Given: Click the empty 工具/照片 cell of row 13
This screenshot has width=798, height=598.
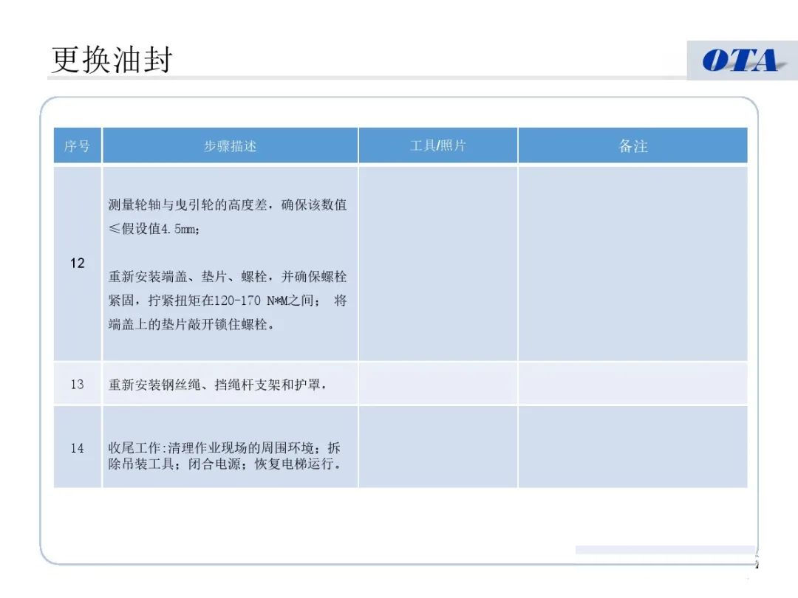Looking at the screenshot, I should pyautogui.click(x=437, y=384).
